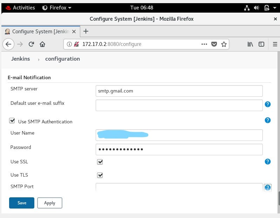
Task: Expand the Jenkins breadcrumb arrow
Action: tap(39, 60)
